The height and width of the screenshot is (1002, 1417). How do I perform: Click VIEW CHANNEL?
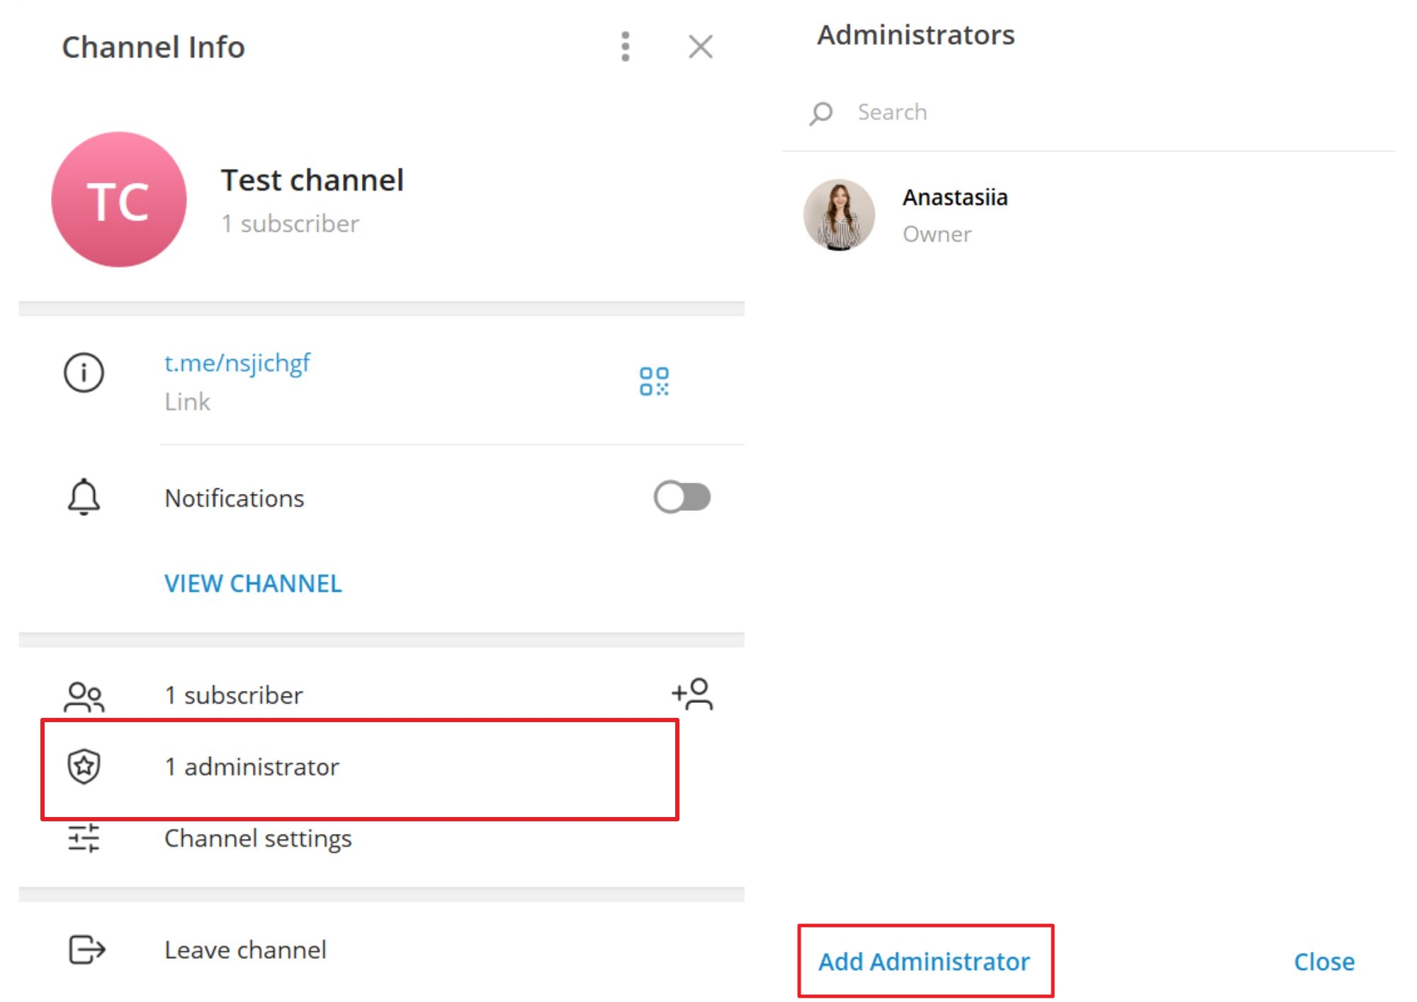click(253, 583)
